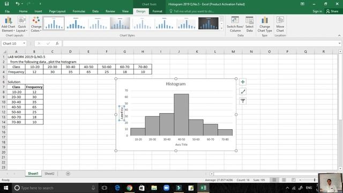Open Microsoft Edge from taskbar
Viewport: 343px width, 193px height.
coord(117,188)
